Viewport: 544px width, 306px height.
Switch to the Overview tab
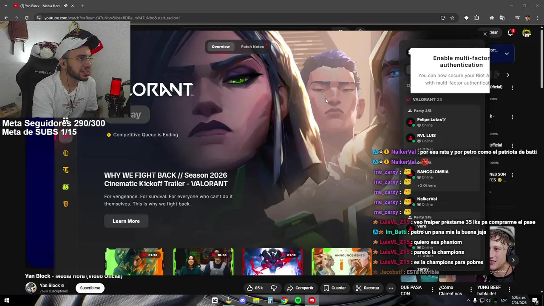221,47
